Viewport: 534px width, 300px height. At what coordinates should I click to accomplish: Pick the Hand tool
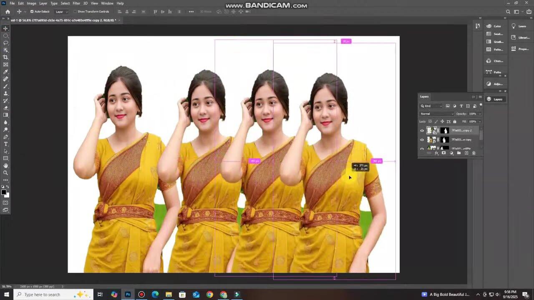click(5, 165)
